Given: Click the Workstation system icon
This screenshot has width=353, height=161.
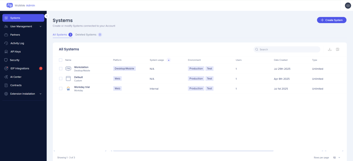Looking at the screenshot, I should pos(68,69).
